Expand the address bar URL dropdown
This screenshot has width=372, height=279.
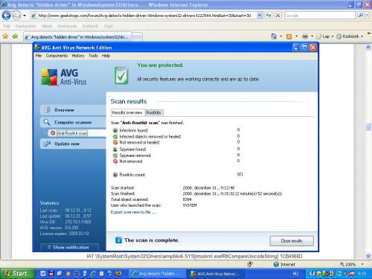(259, 16)
